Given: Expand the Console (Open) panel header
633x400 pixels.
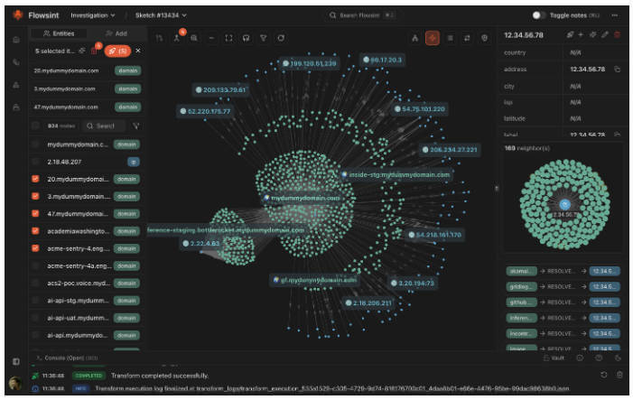Looking at the screenshot, I should [67, 358].
